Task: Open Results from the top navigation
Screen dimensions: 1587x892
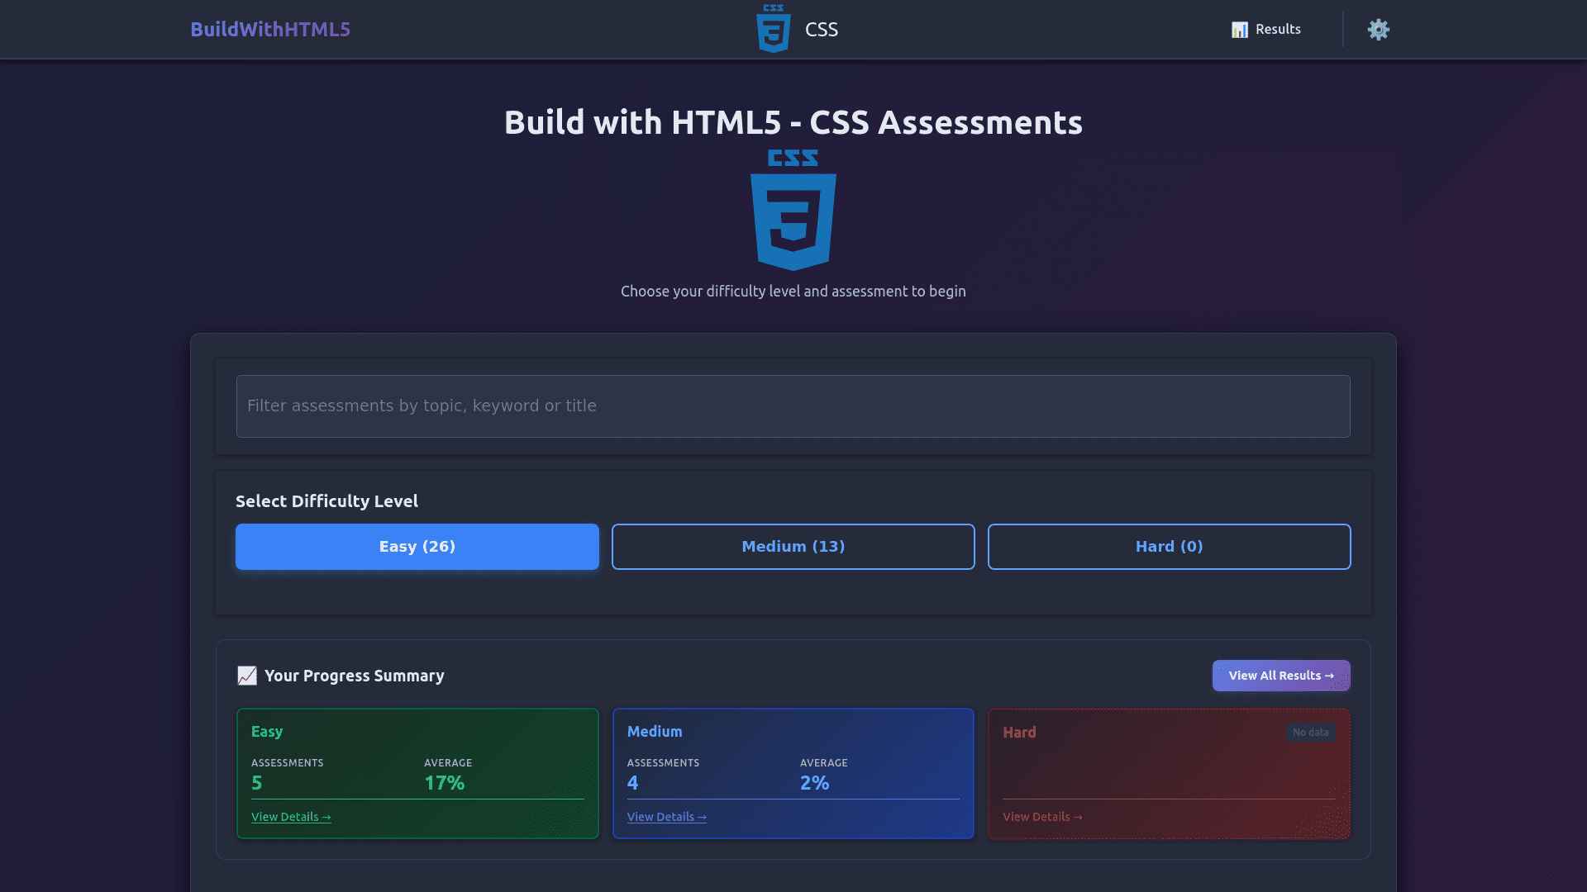Action: [x=1277, y=29]
